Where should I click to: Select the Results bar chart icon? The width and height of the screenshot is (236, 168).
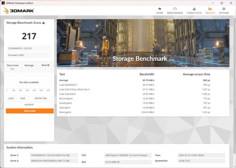tap(210, 9)
